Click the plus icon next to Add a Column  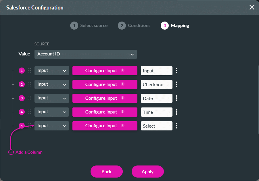[x=11, y=152]
